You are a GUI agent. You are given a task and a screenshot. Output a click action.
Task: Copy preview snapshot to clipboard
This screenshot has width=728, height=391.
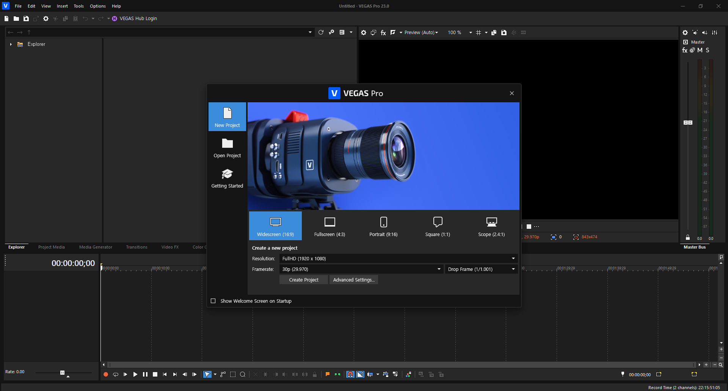coord(494,33)
